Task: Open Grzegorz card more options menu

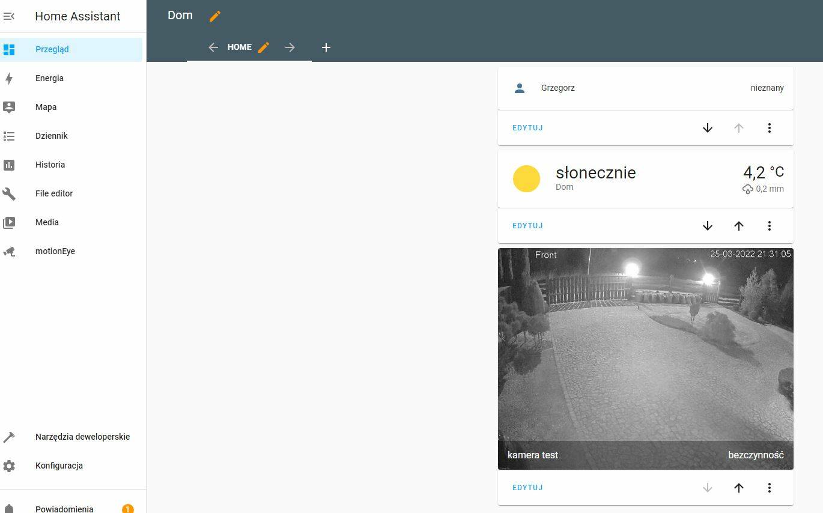Action: pyautogui.click(x=770, y=128)
